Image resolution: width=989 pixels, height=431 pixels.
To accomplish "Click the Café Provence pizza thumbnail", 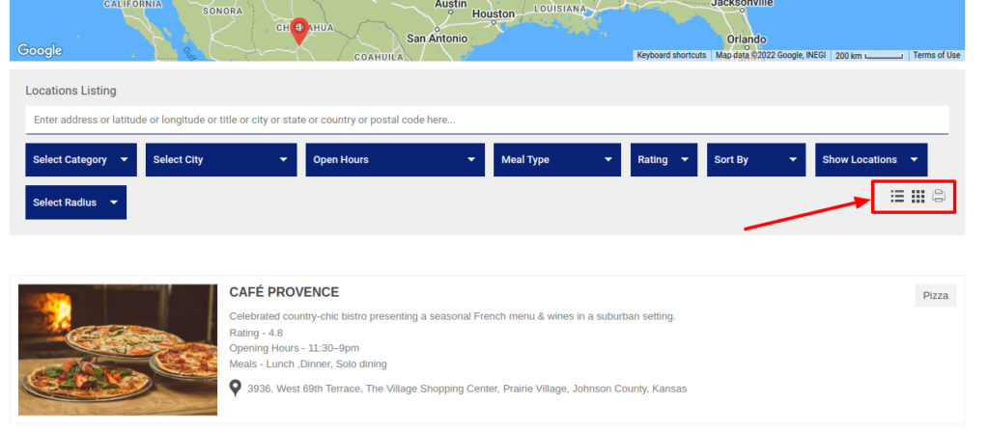I will pyautogui.click(x=118, y=350).
